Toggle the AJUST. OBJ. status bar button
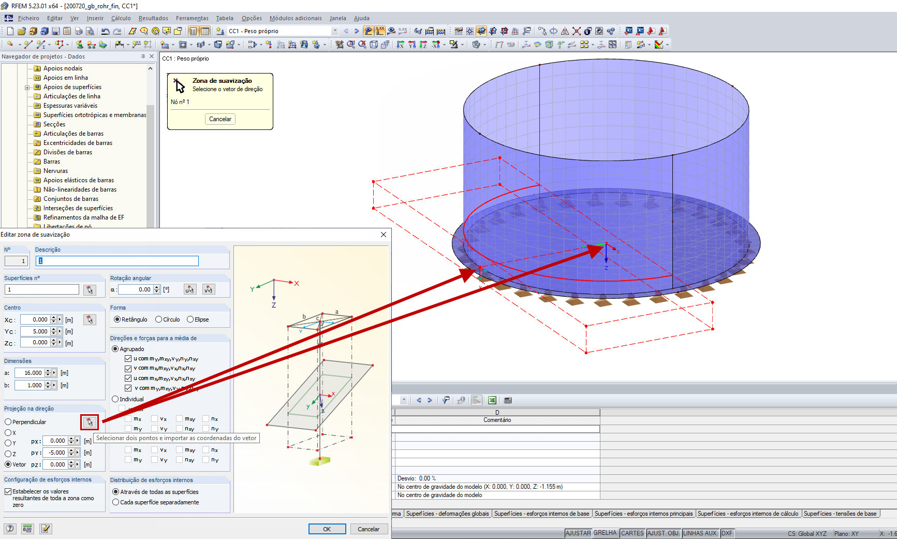Viewport: 897px width, 539px height. coord(664,533)
